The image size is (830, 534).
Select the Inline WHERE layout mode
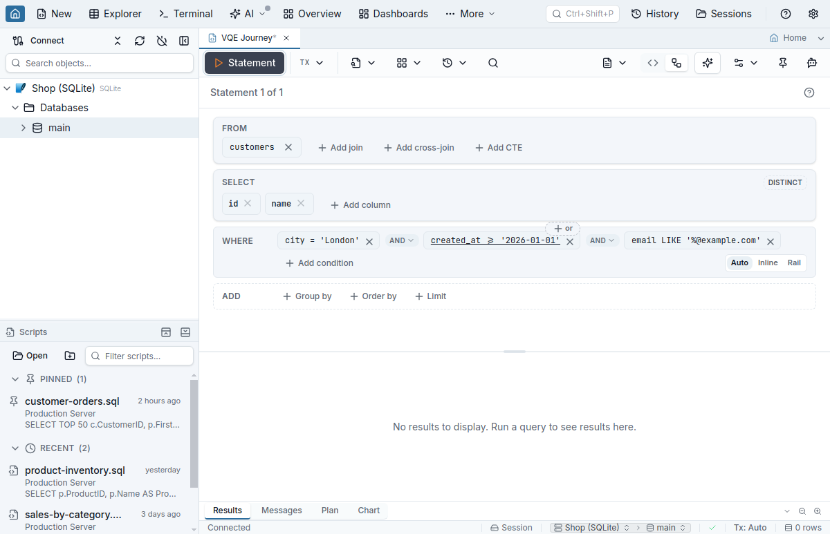tap(768, 263)
